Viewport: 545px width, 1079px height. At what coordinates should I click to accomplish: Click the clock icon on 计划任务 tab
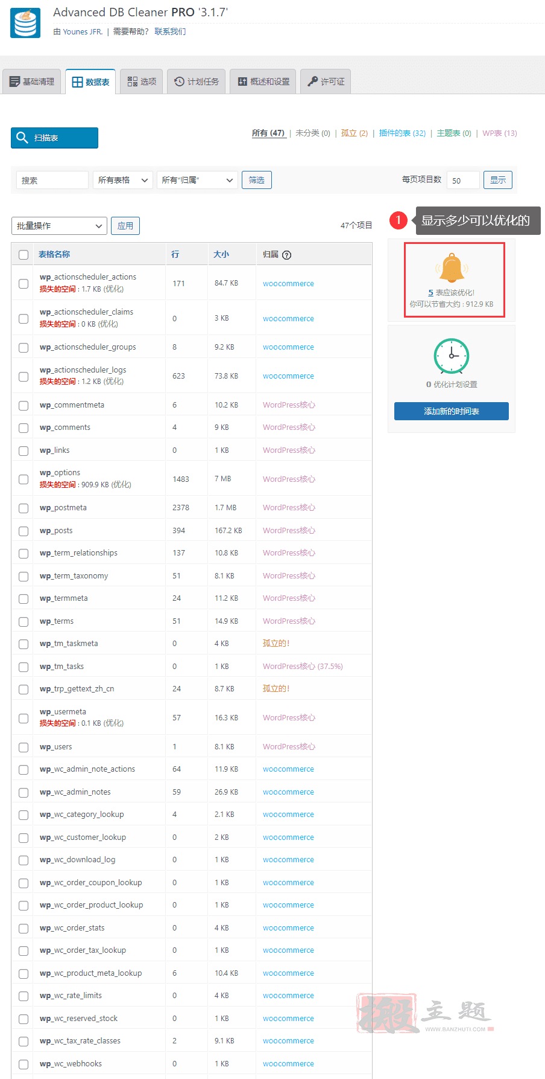tap(179, 82)
